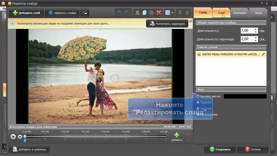Click the camera icon in the toolbar
Screen dimensions: 277x156
coord(85,13)
